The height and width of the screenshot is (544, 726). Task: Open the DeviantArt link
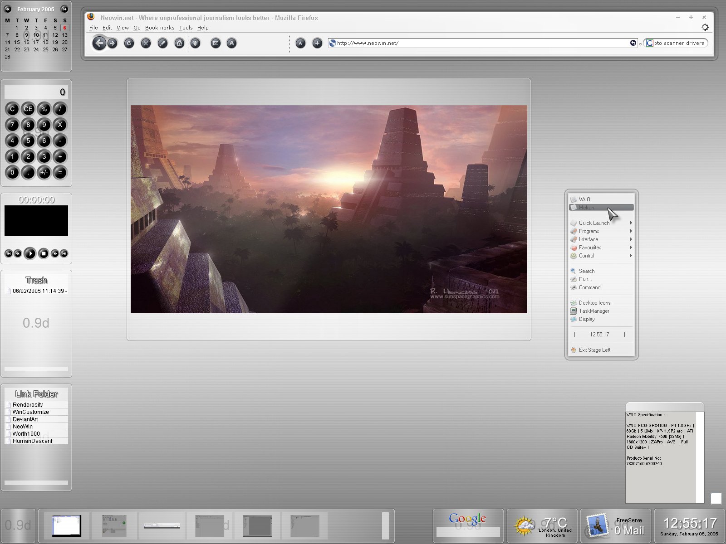click(36, 419)
